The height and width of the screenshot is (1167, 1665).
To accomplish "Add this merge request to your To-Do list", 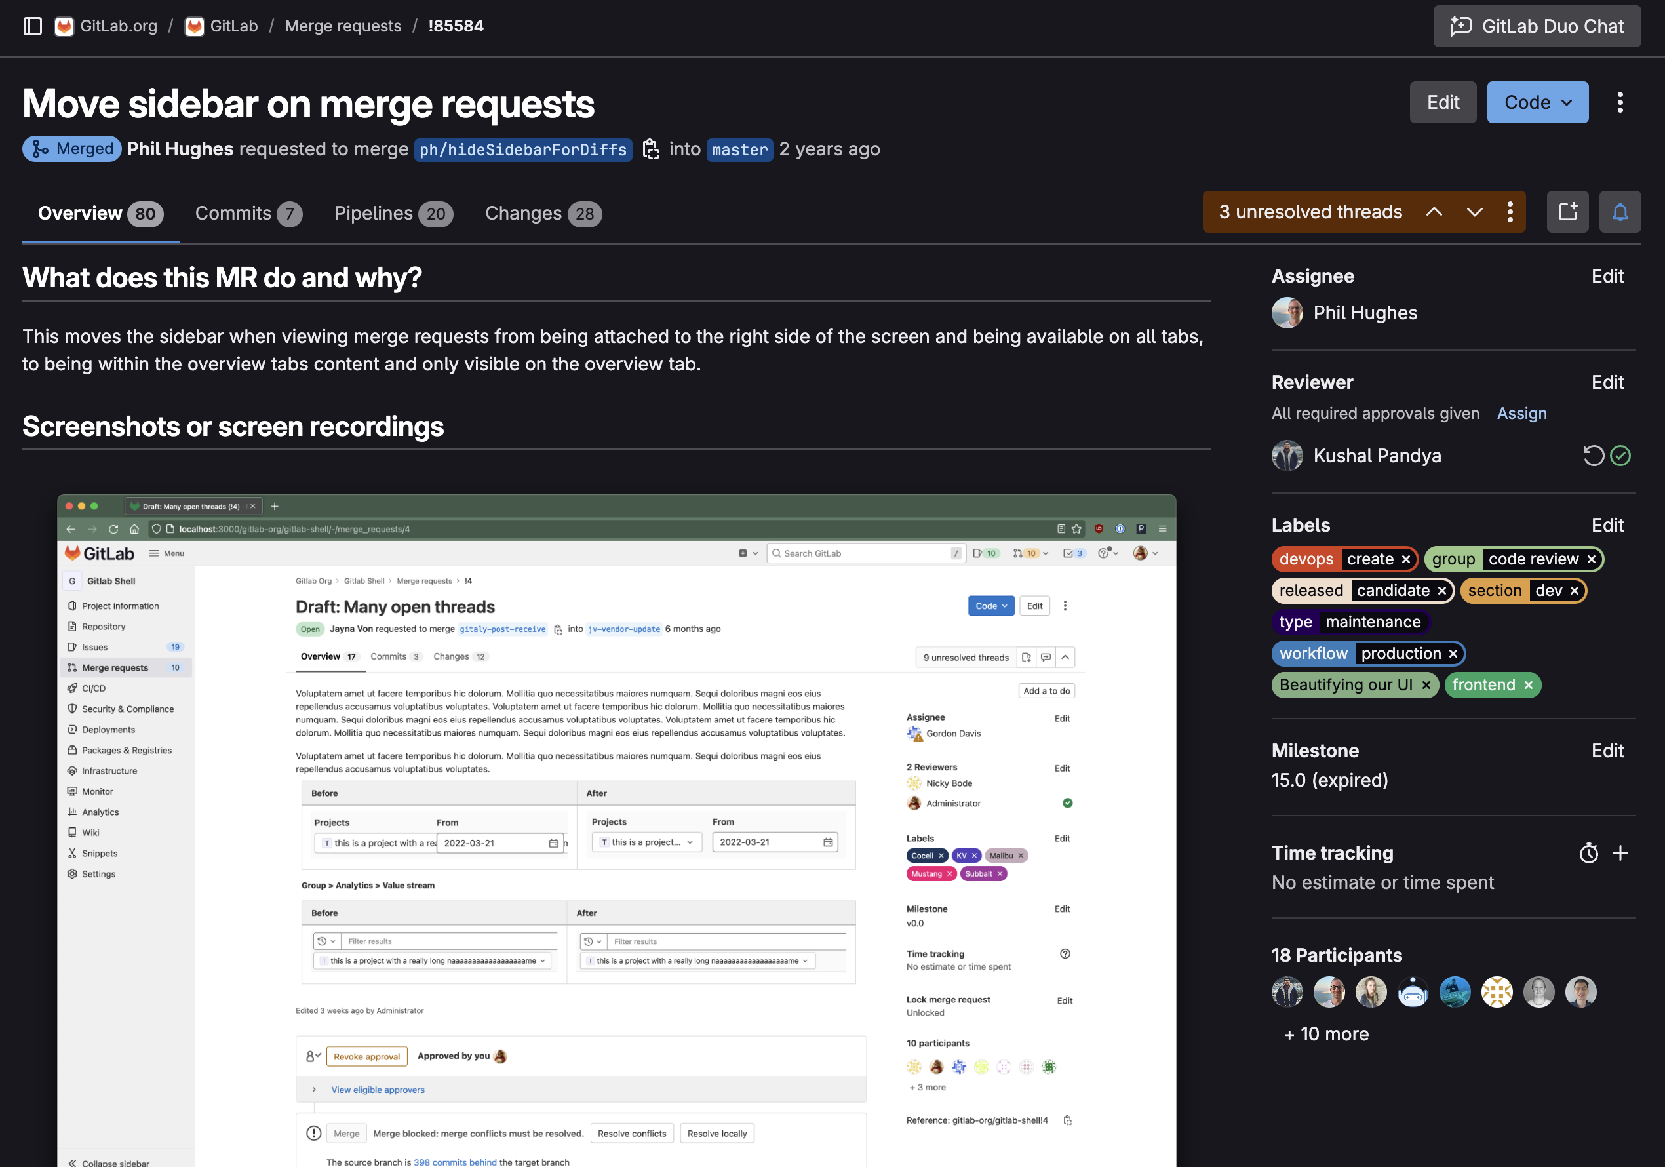I will 1568,212.
